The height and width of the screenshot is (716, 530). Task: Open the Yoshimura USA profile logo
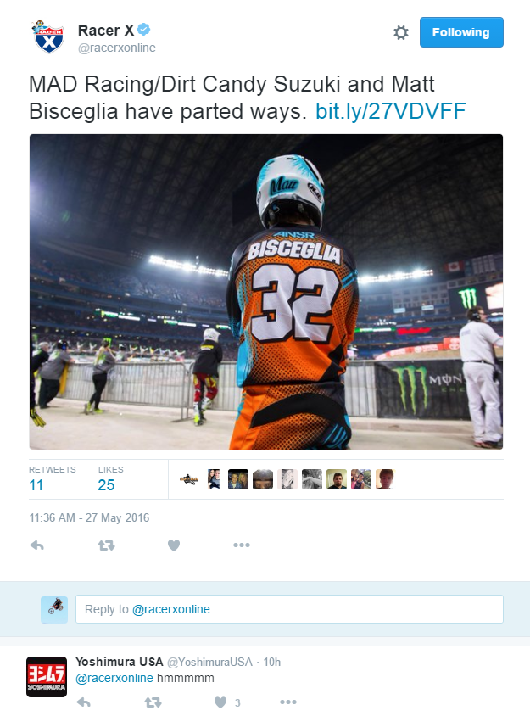[47, 677]
